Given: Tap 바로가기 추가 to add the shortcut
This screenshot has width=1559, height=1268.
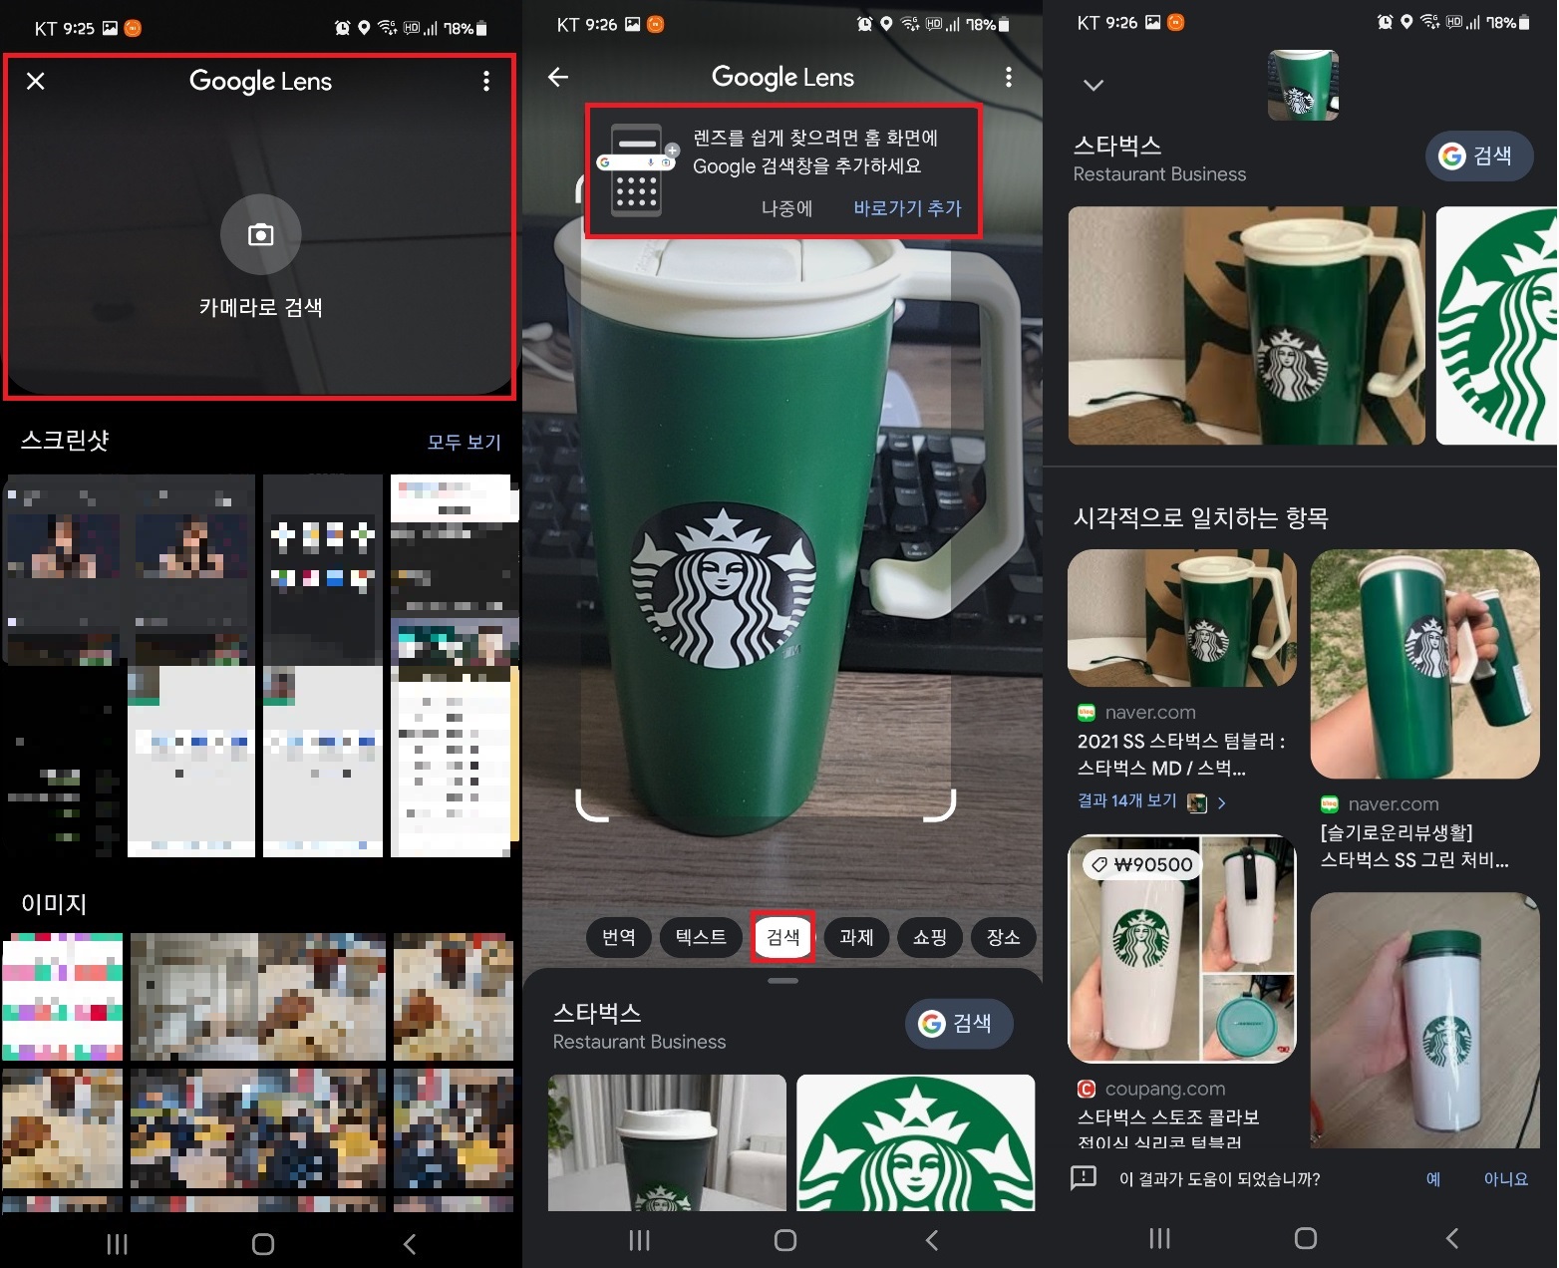Looking at the screenshot, I should [907, 208].
